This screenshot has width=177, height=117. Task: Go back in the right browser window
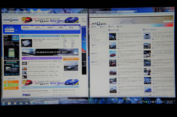pyautogui.click(x=91, y=12)
